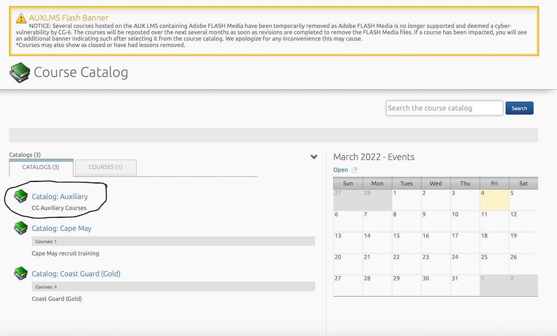This screenshot has height=336, width=557.
Task: Click the Courses: 4 bar under Coast Guard
Action: pyautogui.click(x=173, y=286)
